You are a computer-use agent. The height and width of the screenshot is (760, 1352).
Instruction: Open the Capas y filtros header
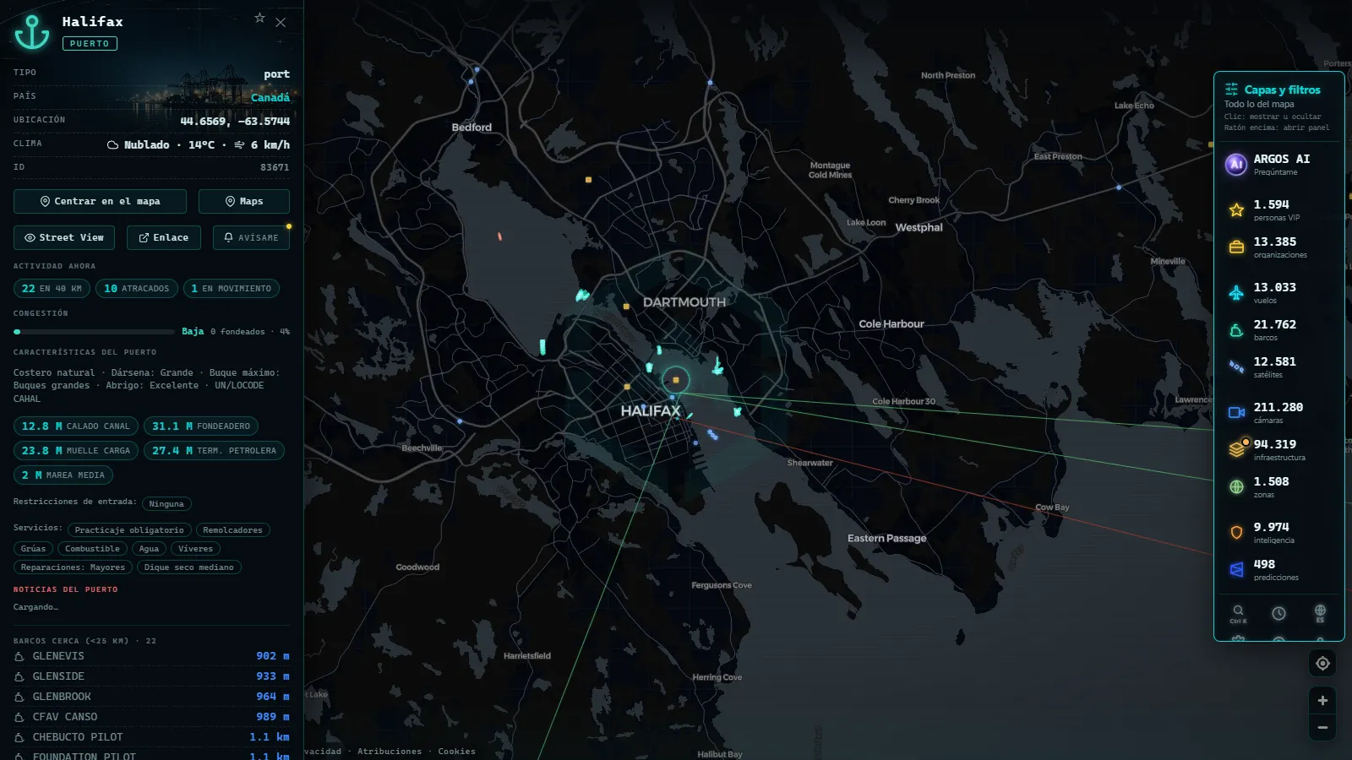tap(1273, 90)
